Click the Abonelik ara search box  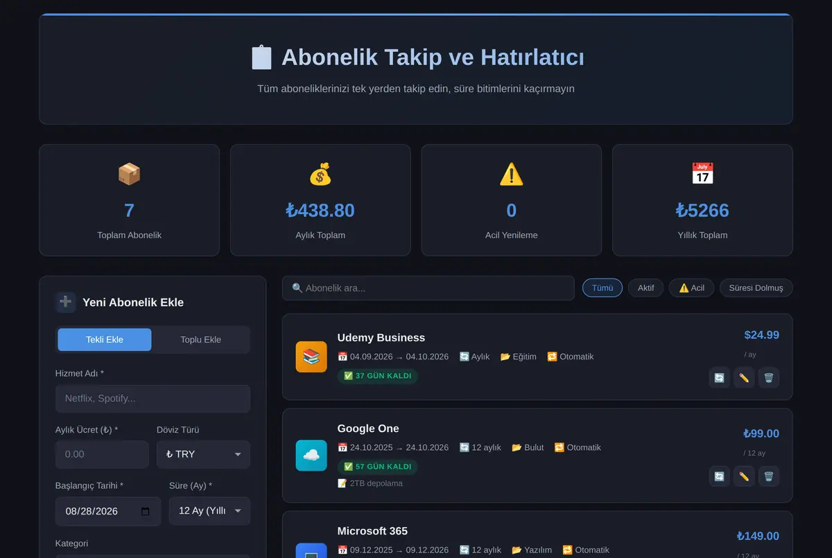[x=428, y=288]
